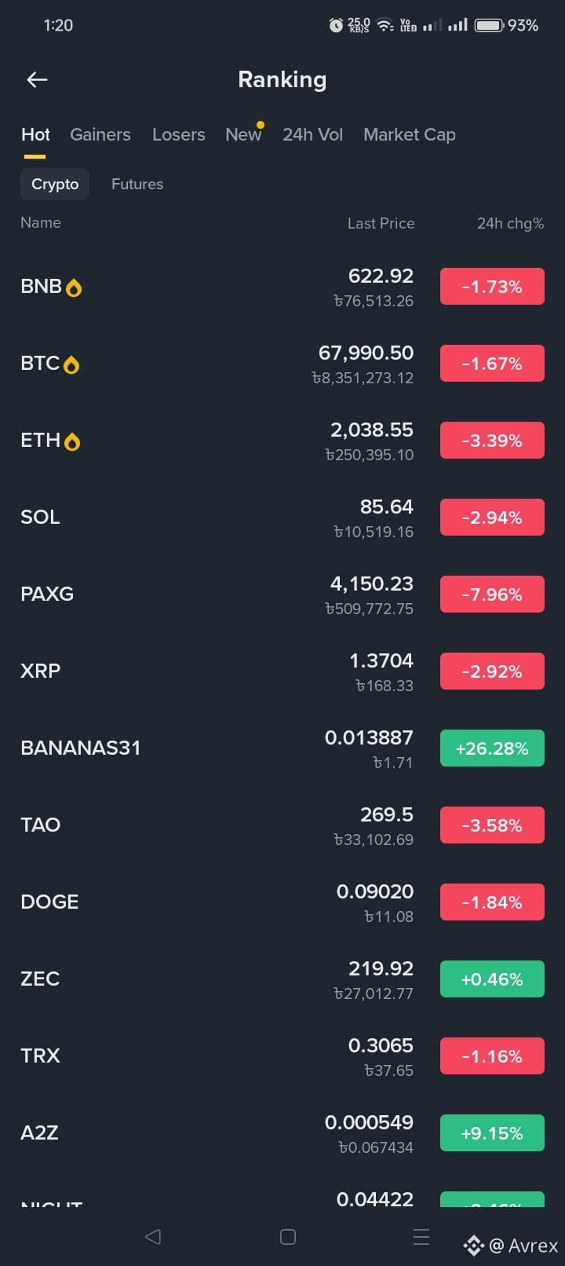Tap the BANANAS31 +26.28% change badge
This screenshot has width=565, height=1266.
coord(492,748)
